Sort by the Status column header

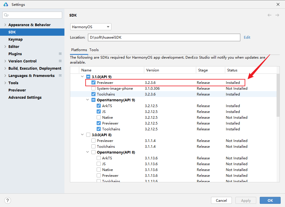pos(251,70)
